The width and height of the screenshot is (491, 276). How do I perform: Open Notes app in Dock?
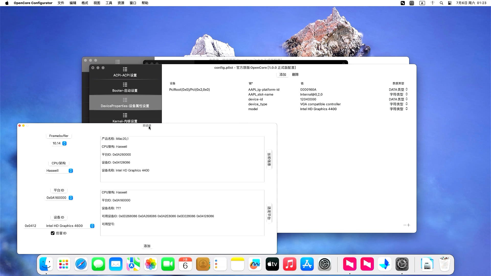pos(238,264)
